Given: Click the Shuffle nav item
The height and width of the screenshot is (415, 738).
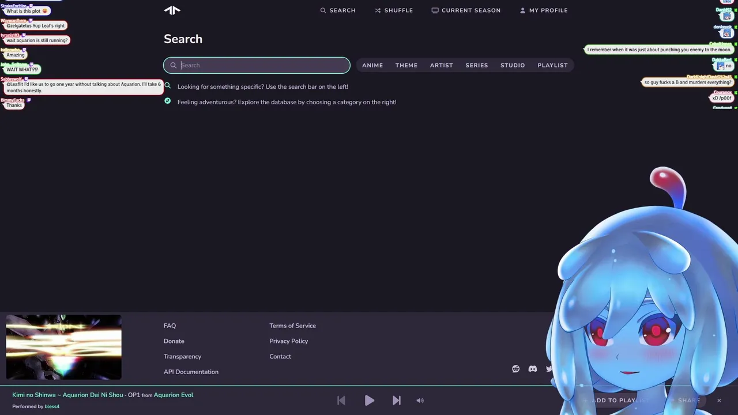Looking at the screenshot, I should (394, 10).
